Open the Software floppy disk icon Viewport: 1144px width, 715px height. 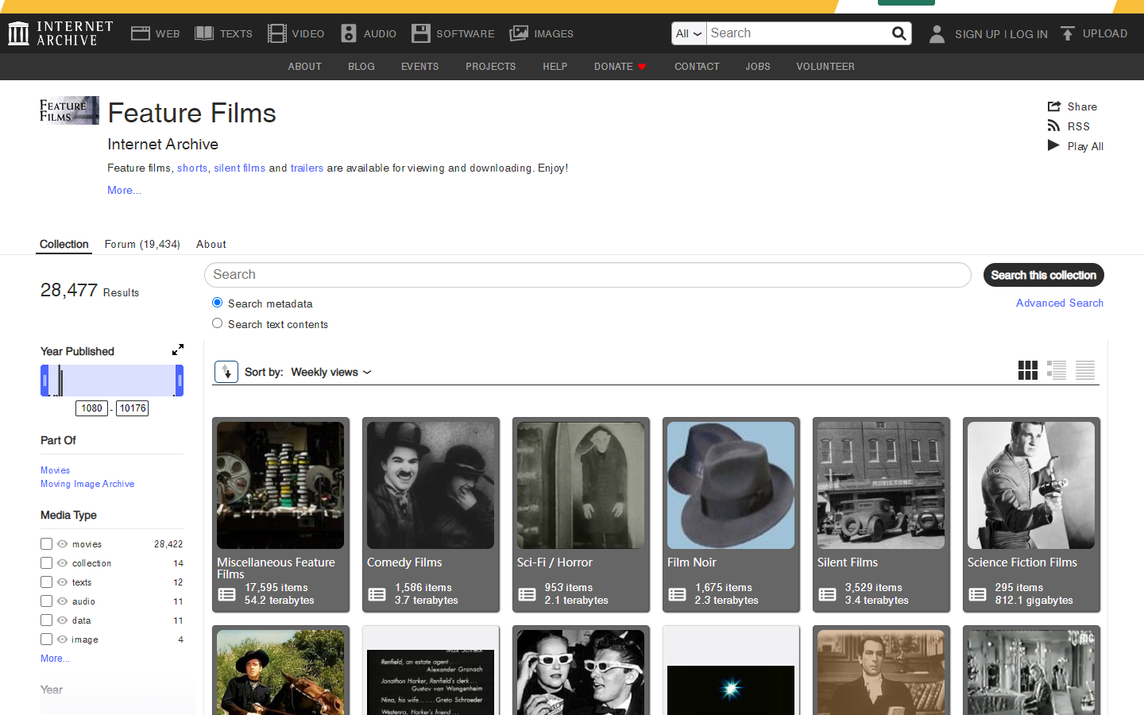pos(420,33)
